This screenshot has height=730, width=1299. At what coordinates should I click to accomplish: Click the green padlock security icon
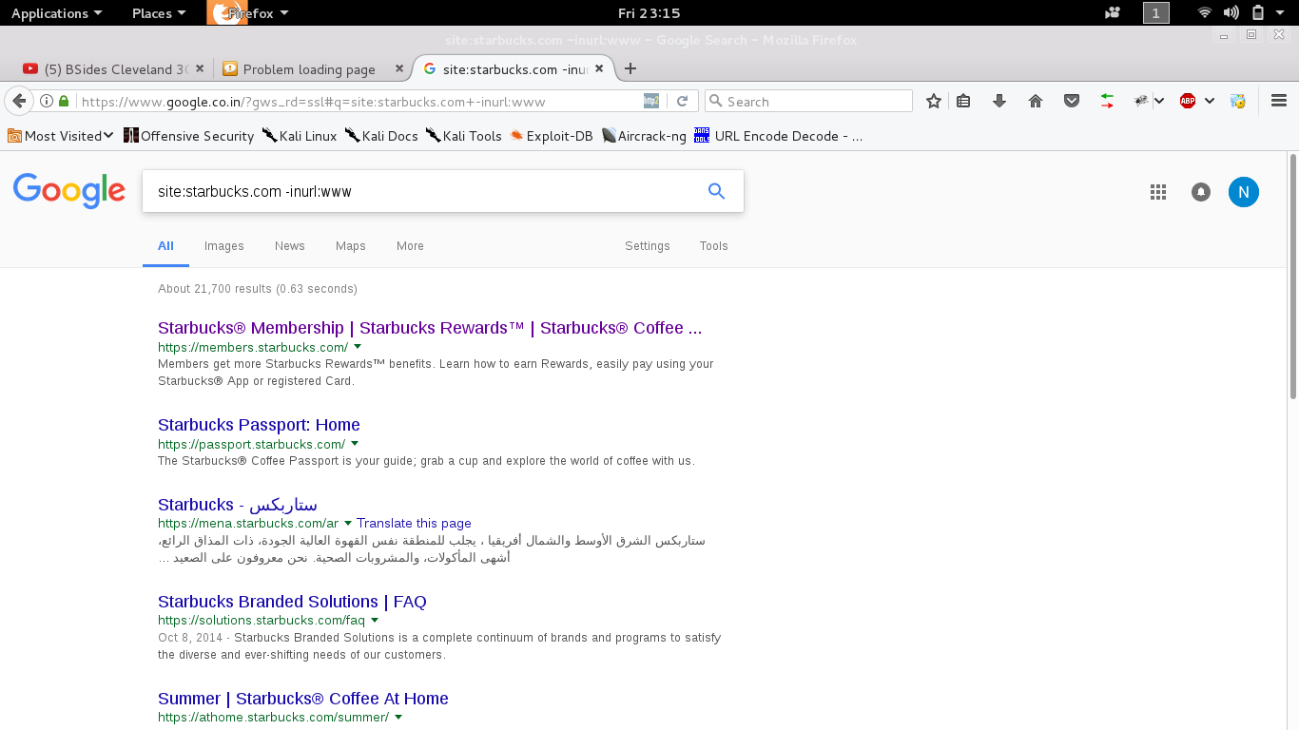(x=64, y=101)
